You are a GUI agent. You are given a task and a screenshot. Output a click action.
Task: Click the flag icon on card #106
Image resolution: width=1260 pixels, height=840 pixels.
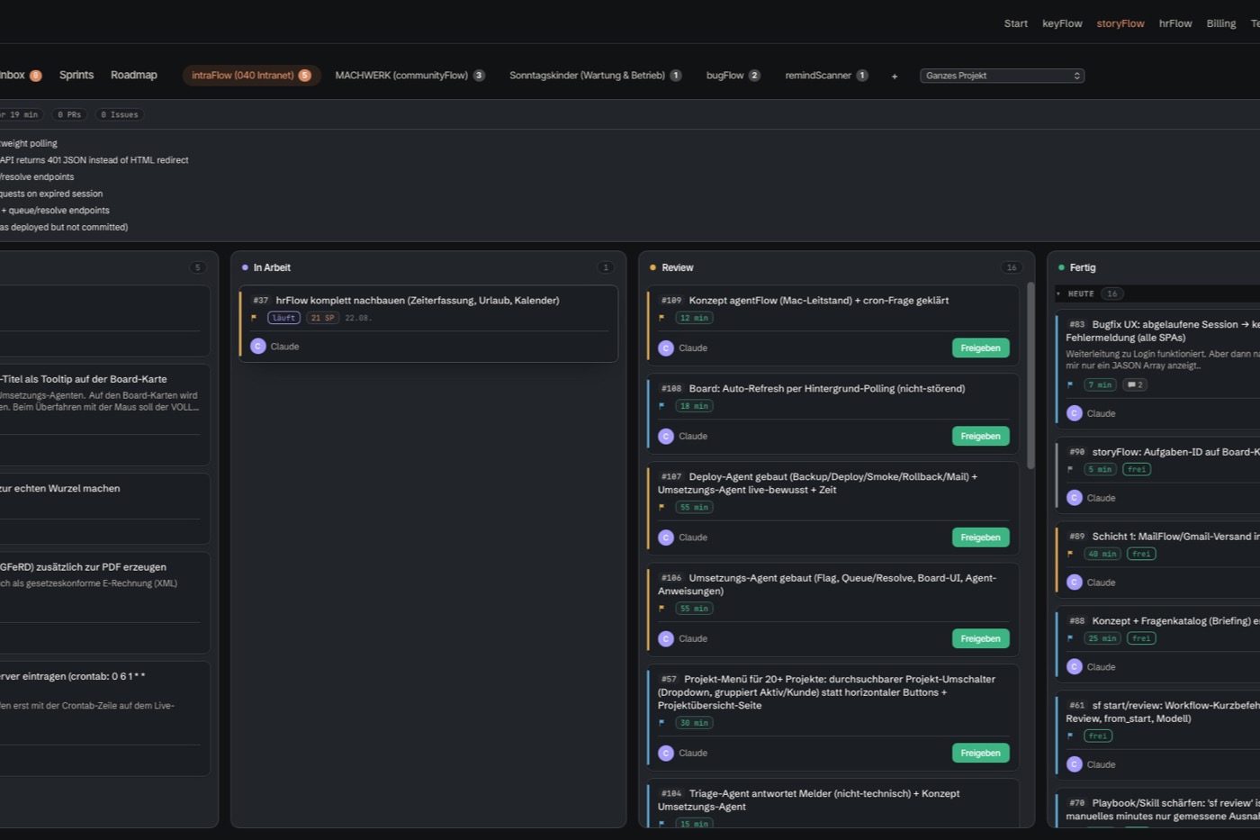(x=661, y=609)
